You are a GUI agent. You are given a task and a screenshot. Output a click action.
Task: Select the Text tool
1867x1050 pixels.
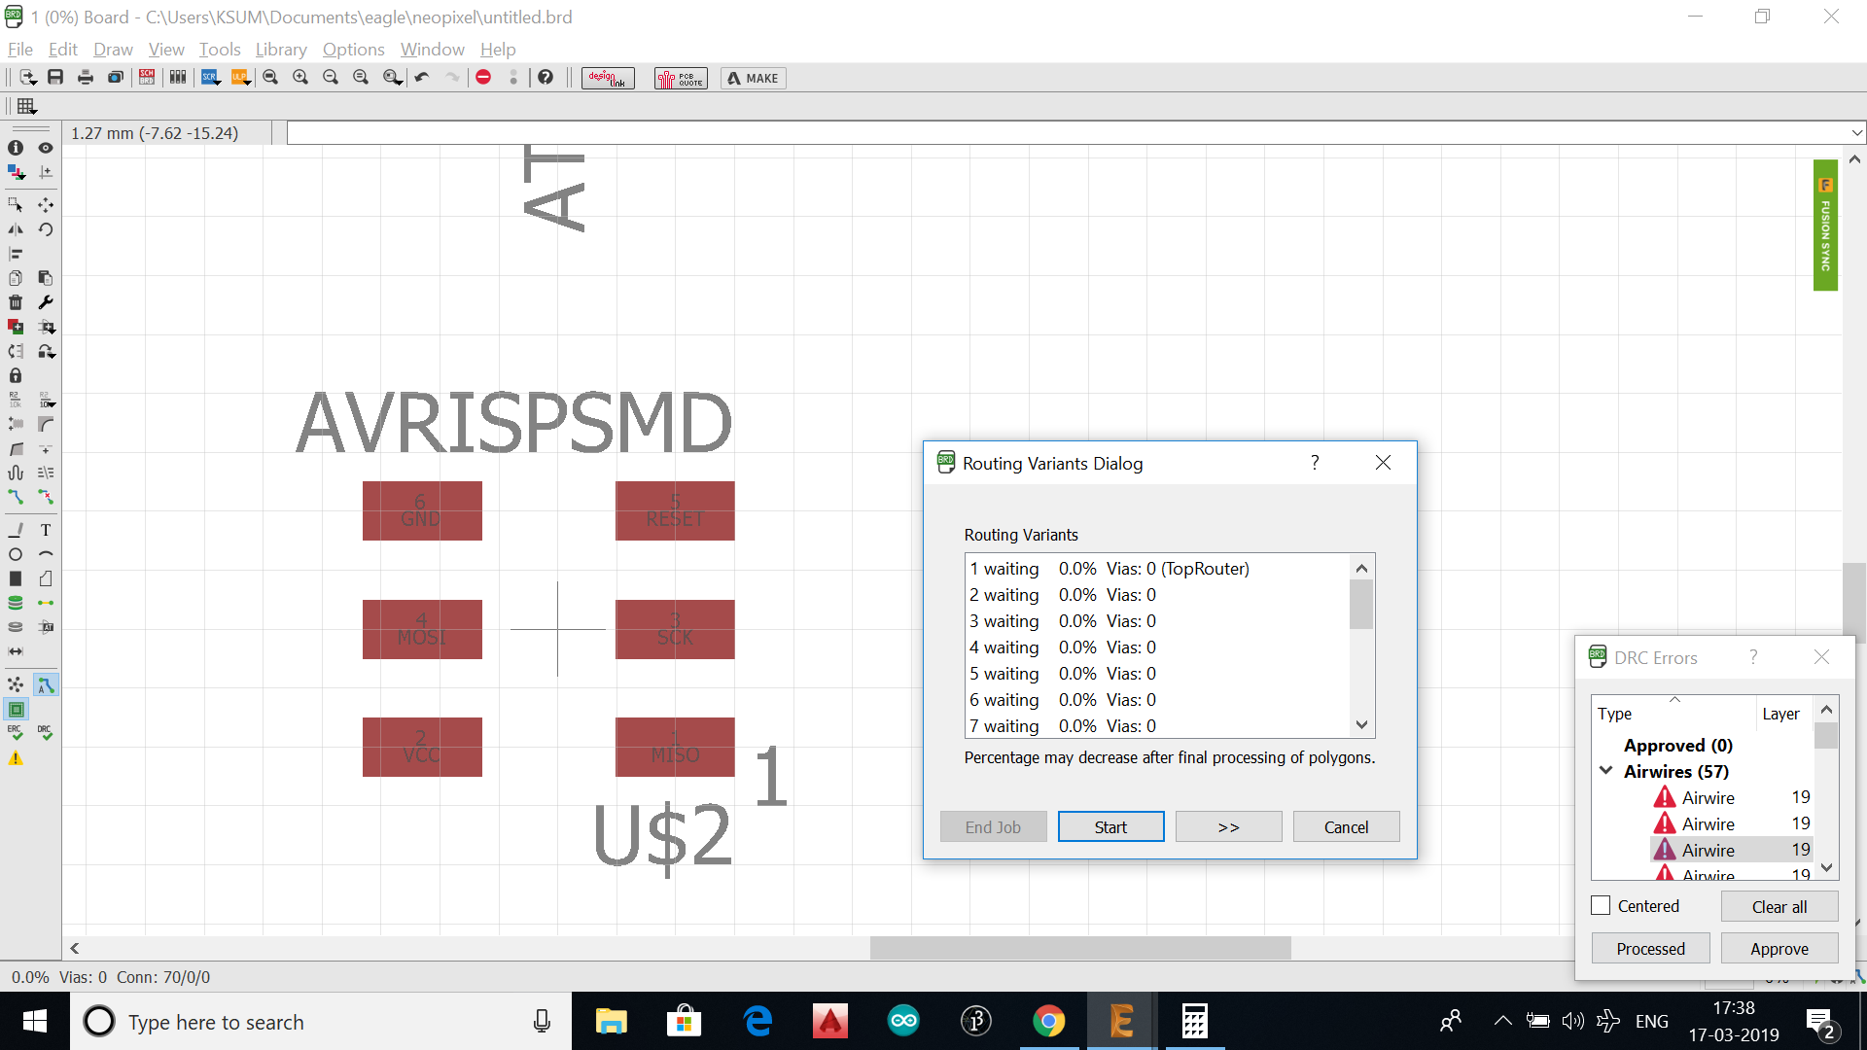point(46,530)
